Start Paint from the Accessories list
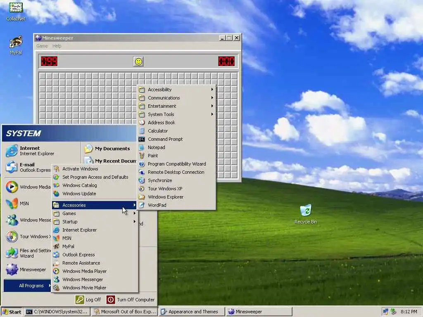Screen dimensions: 423x317 (x=176, y=156)
